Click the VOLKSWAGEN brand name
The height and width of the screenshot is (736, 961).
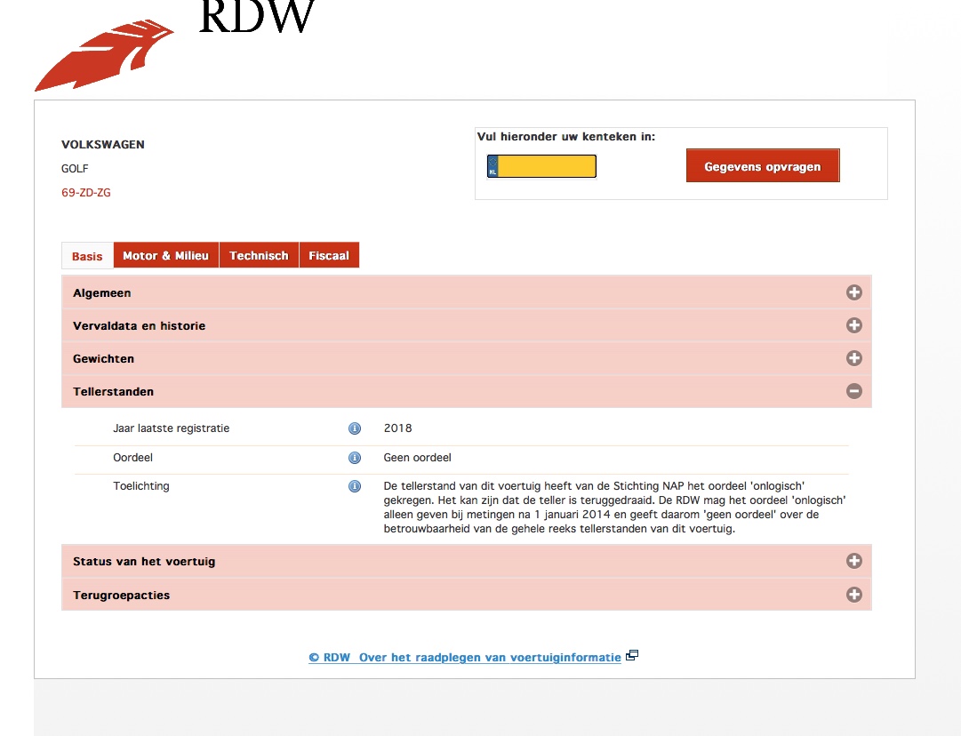point(103,145)
